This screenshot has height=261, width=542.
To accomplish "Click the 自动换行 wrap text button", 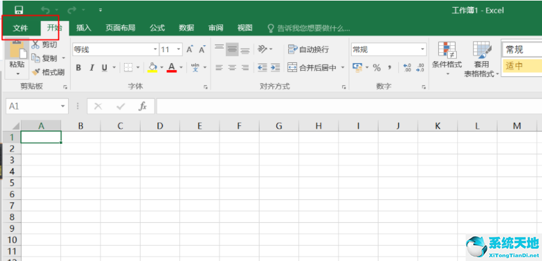I will click(x=308, y=50).
